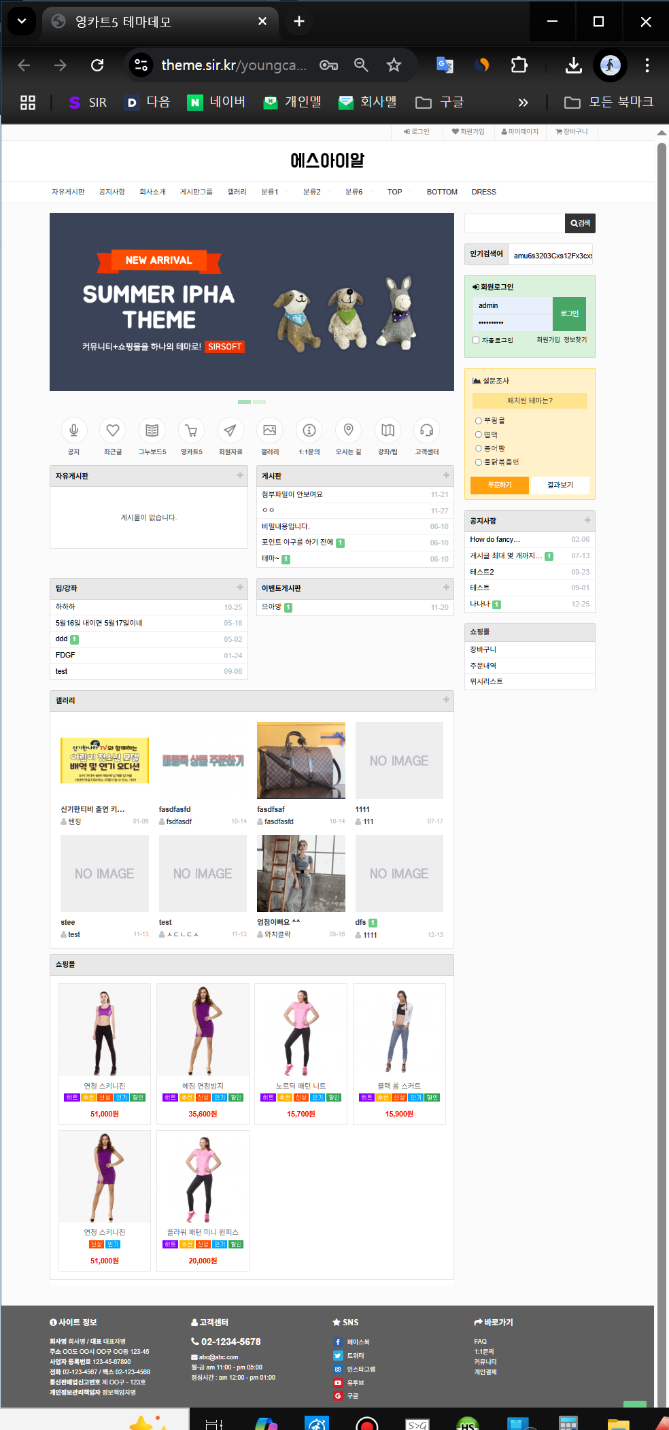Click the second banner slide indicator
The width and height of the screenshot is (669, 1430).
coord(259,402)
